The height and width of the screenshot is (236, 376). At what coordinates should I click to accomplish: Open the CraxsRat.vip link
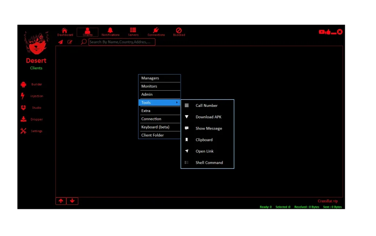click(x=328, y=201)
